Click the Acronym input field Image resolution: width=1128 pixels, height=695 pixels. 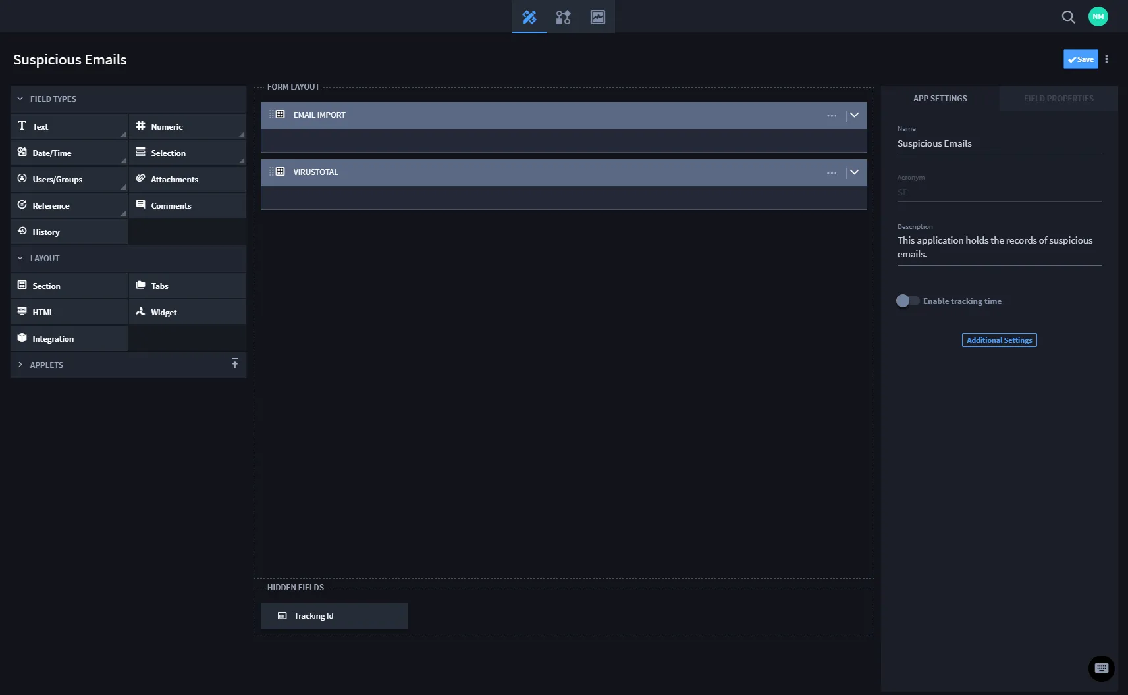[999, 192]
